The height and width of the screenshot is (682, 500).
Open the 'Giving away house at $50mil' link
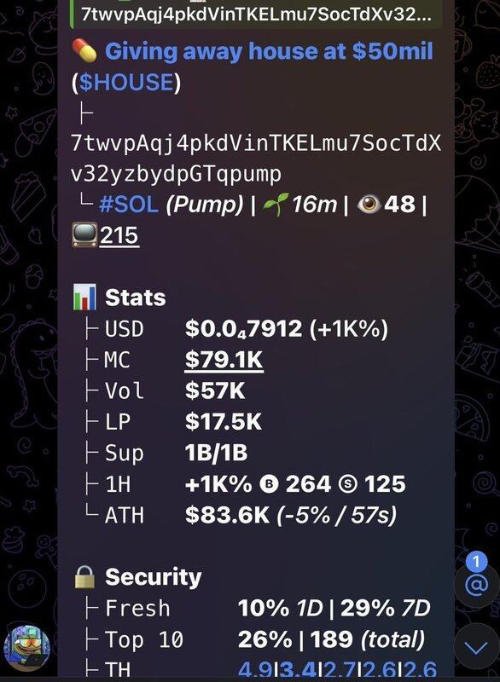pos(269,51)
